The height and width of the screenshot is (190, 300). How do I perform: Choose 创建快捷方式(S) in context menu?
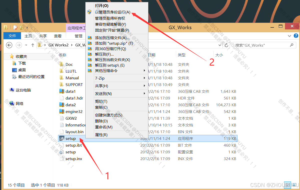tap(109, 115)
